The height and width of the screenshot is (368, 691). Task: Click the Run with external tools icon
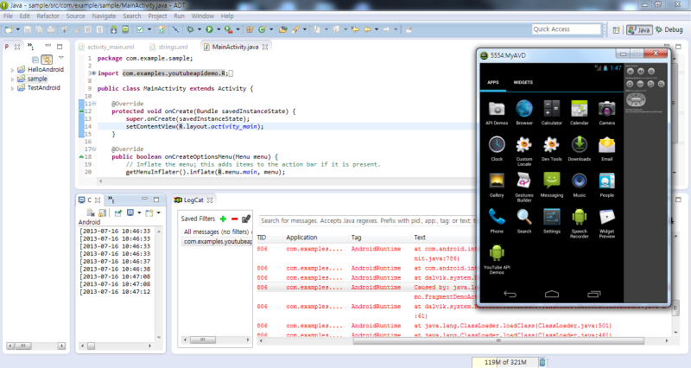(228, 29)
